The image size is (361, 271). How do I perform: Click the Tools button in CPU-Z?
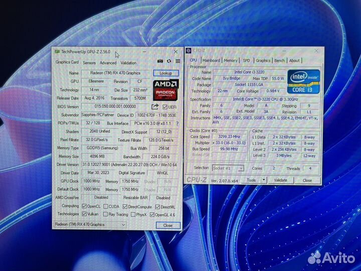pos(251,180)
